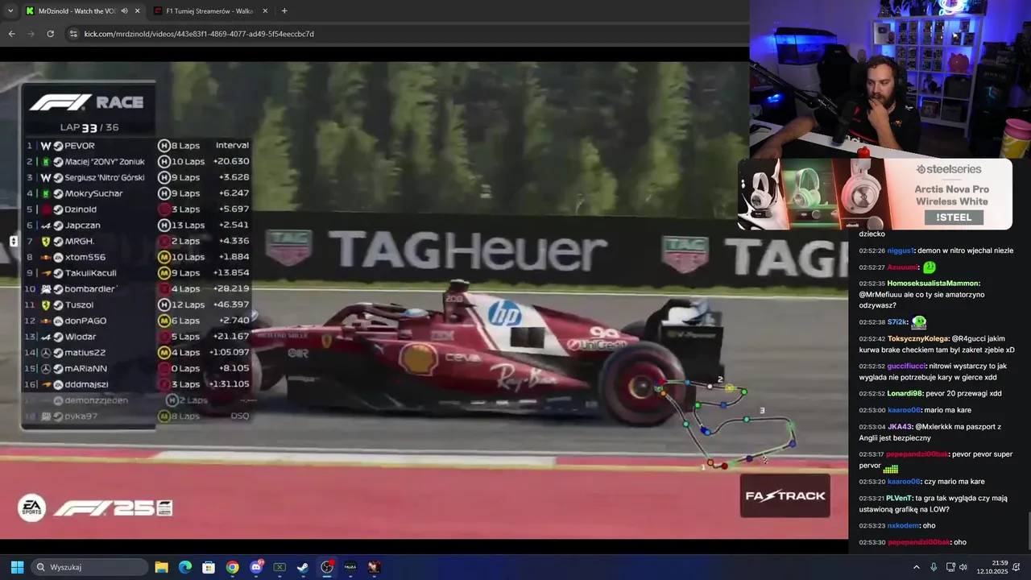Click PEVOR in the race standings
The width and height of the screenshot is (1031, 580).
pos(80,146)
